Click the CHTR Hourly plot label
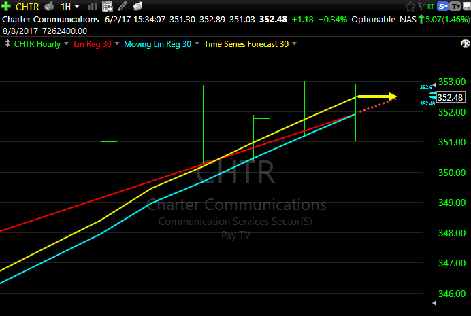The height and width of the screenshot is (316, 471). click(x=37, y=44)
